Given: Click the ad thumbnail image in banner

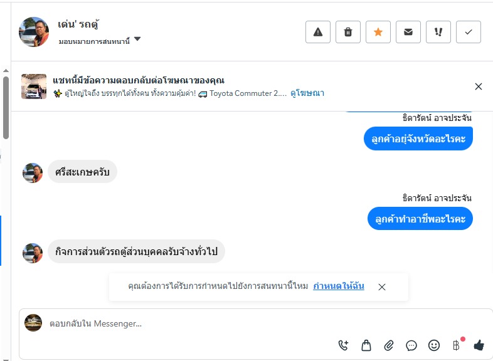Looking at the screenshot, I should (x=34, y=86).
